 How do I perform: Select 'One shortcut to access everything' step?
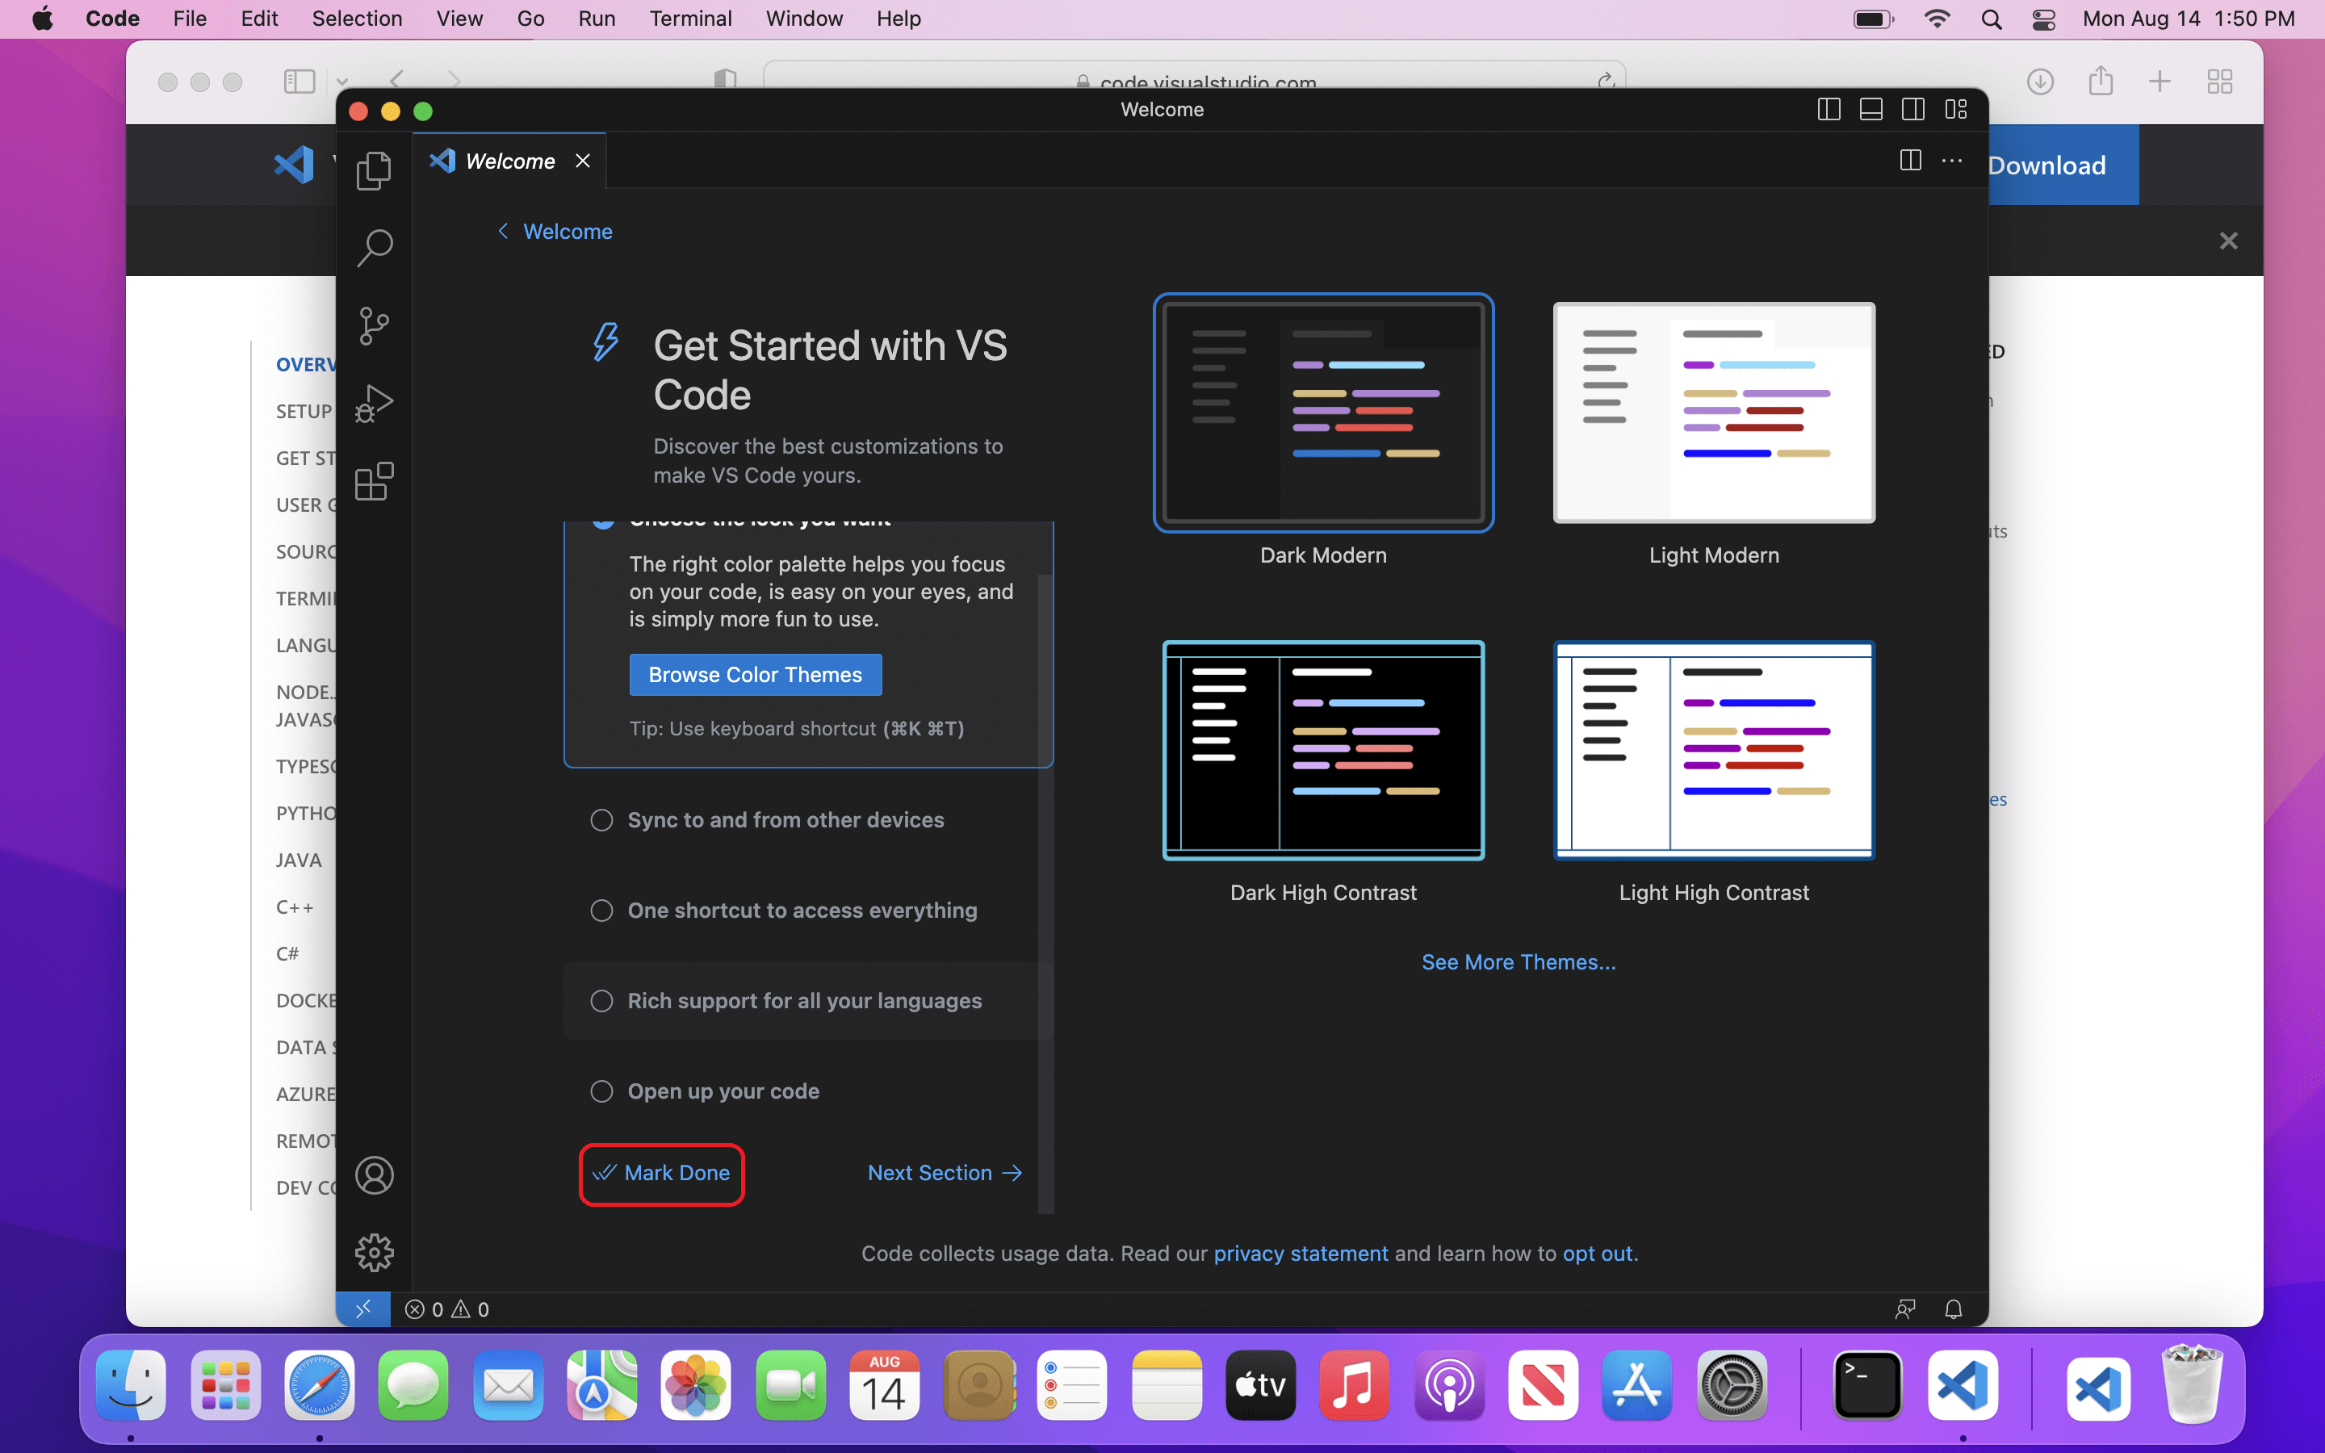(802, 910)
